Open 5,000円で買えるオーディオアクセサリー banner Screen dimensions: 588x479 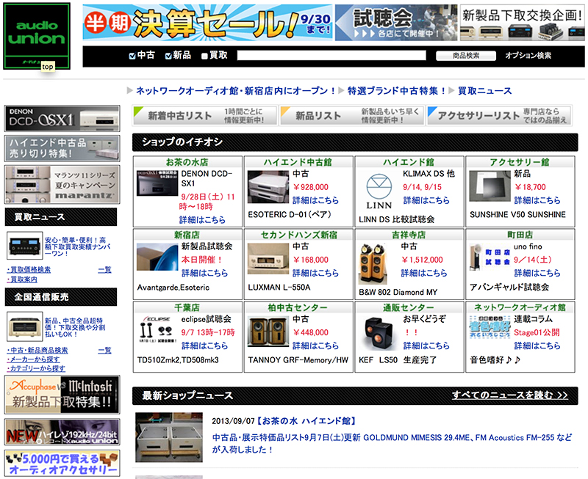pyautogui.click(x=62, y=464)
